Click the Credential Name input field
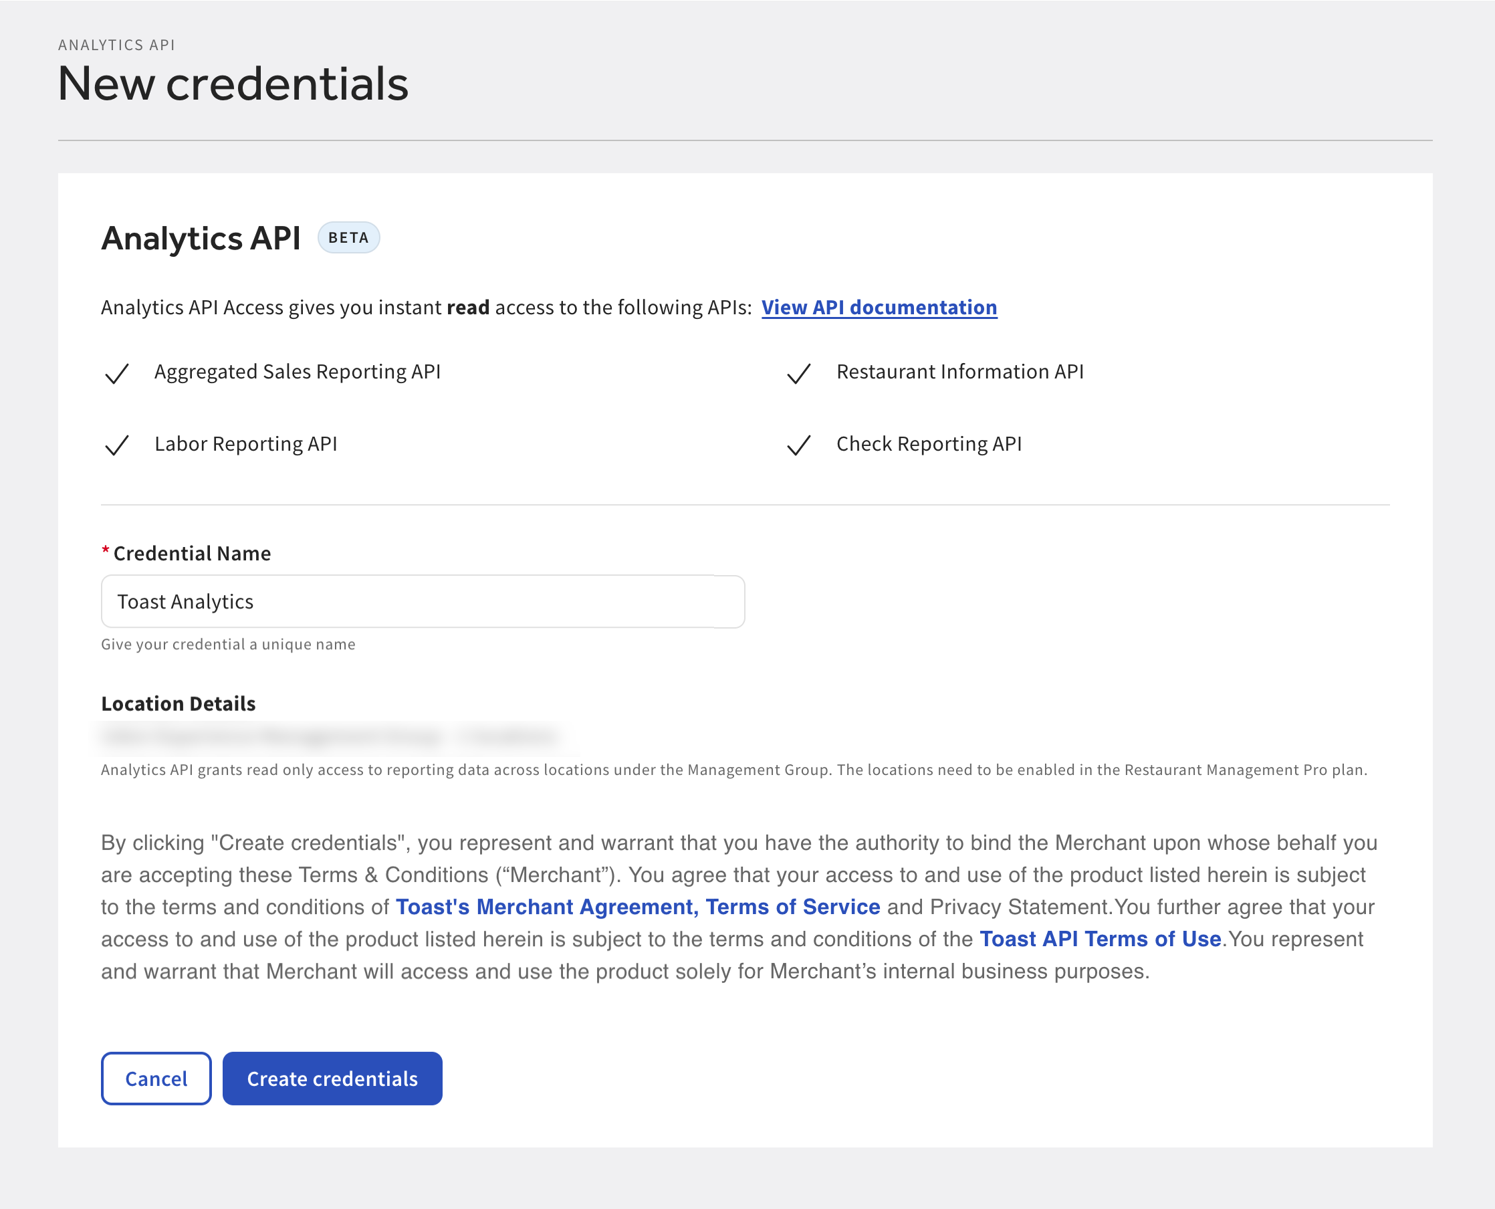Viewport: 1495px width, 1209px height. point(423,602)
